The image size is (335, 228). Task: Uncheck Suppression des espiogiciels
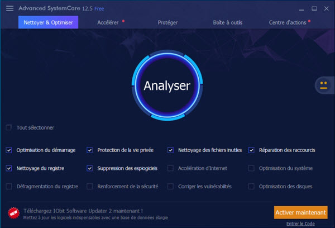tap(90, 168)
